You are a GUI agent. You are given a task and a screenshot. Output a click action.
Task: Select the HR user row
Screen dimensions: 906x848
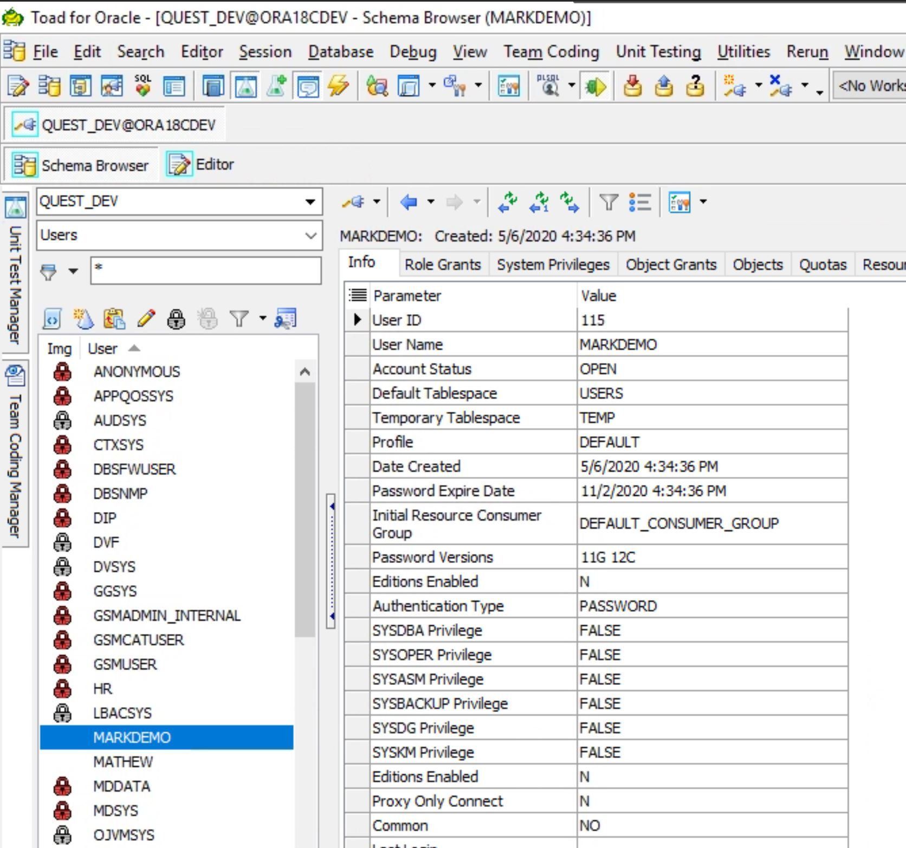coord(167,689)
